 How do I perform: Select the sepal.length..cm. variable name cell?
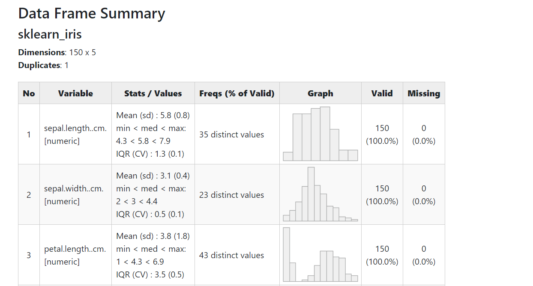click(x=75, y=128)
